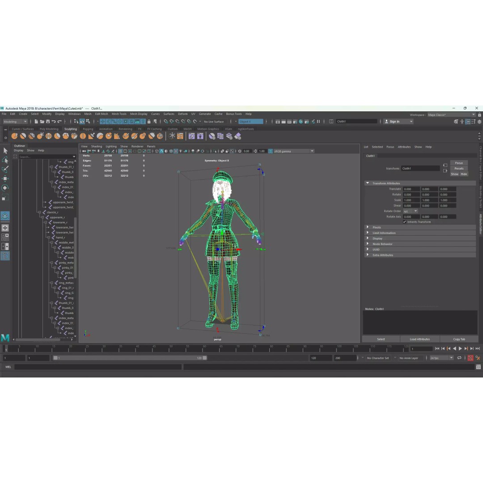Activate the Rotate tool in toolbox
Image resolution: width=483 pixels, height=483 pixels.
(x=5, y=188)
